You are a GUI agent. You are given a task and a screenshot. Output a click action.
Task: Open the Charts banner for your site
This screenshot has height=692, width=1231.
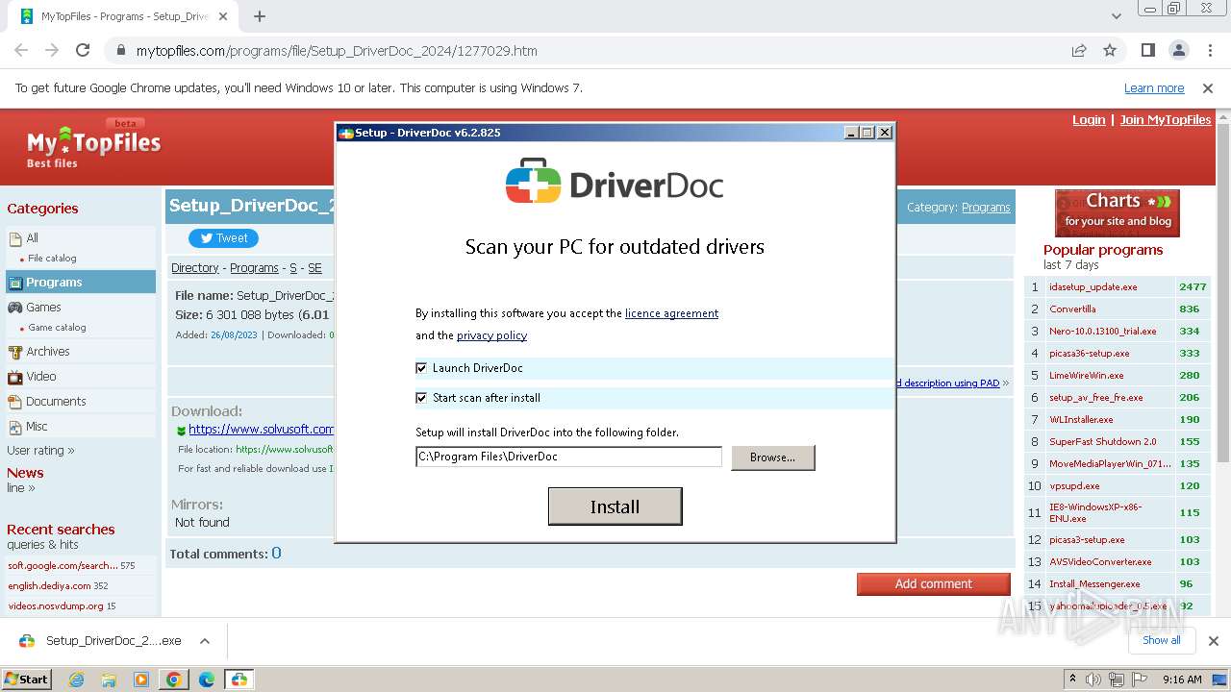coord(1117,212)
